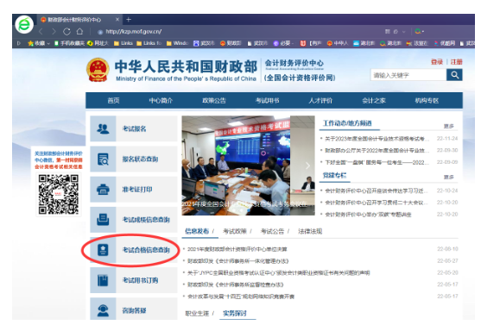This screenshot has width=481, height=331.
Task: Open a new tab with the plus icon
Action: pos(129,20)
